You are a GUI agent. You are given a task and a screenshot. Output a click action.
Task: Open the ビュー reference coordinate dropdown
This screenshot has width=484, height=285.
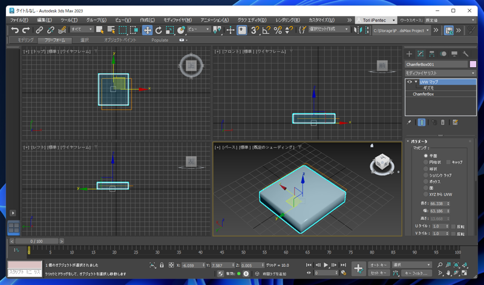click(199, 29)
